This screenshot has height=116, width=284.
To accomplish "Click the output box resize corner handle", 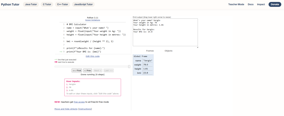I will (x=197, y=47).
